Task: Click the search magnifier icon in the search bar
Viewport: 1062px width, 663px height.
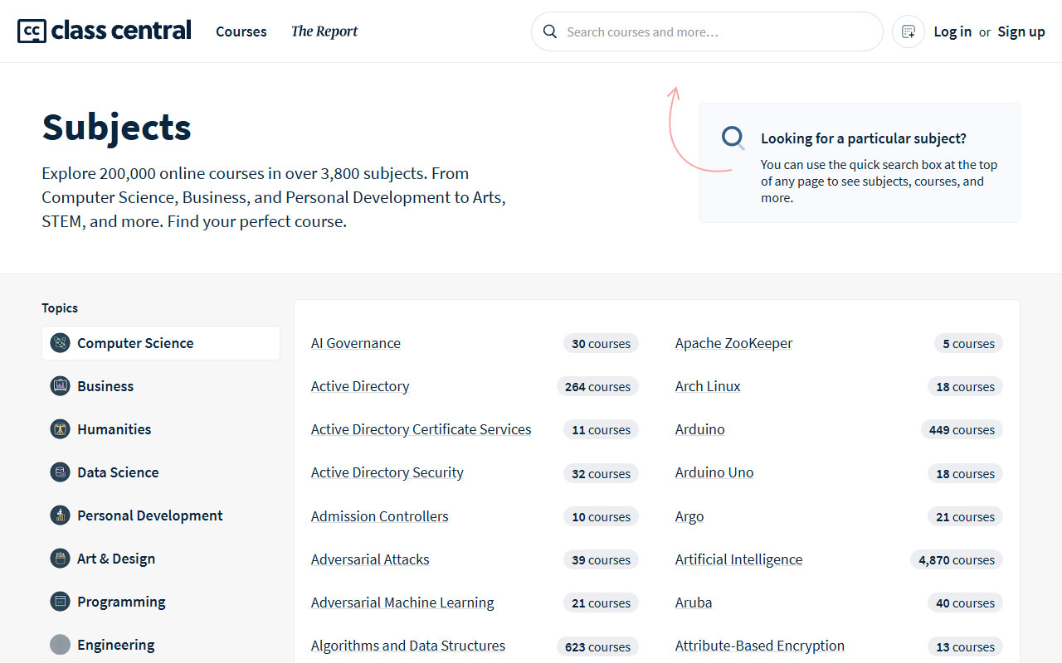Action: pyautogui.click(x=549, y=31)
